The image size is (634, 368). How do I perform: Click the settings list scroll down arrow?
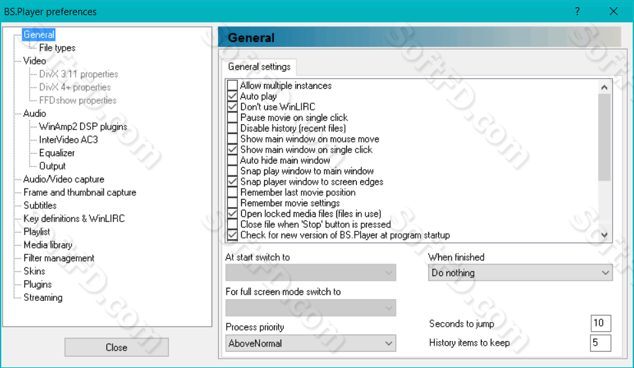tap(604, 235)
